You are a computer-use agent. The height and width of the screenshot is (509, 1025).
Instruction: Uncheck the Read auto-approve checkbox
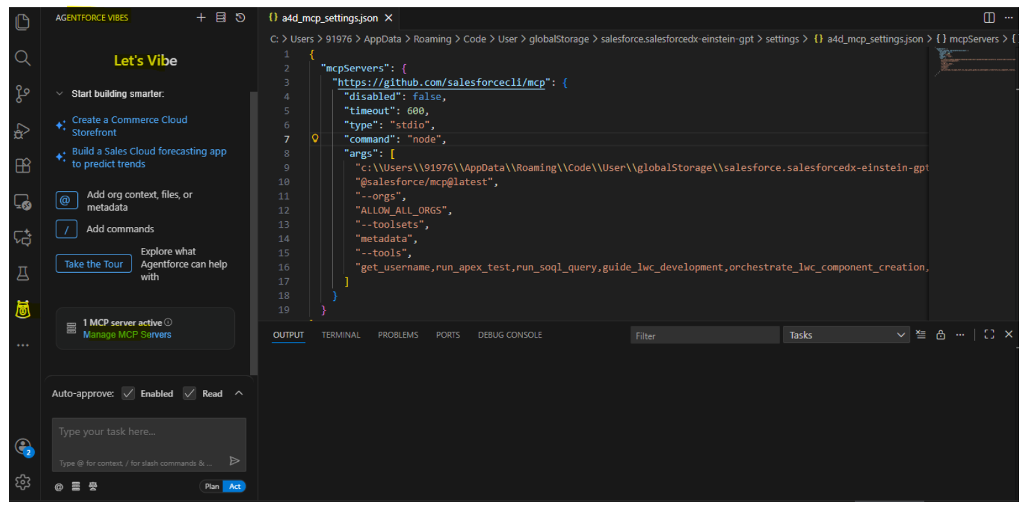pos(189,393)
